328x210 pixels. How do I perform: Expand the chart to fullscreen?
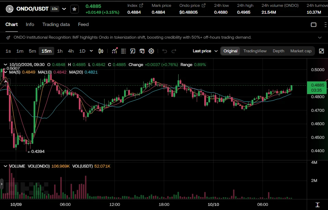[x=321, y=51]
